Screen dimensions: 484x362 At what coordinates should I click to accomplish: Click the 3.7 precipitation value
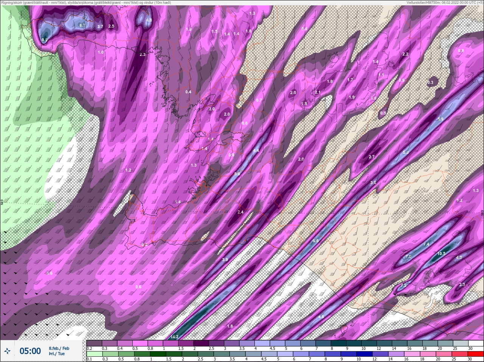[x=100, y=26]
